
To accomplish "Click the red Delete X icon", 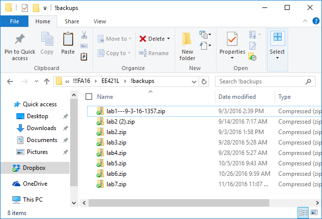I will tap(143, 39).
